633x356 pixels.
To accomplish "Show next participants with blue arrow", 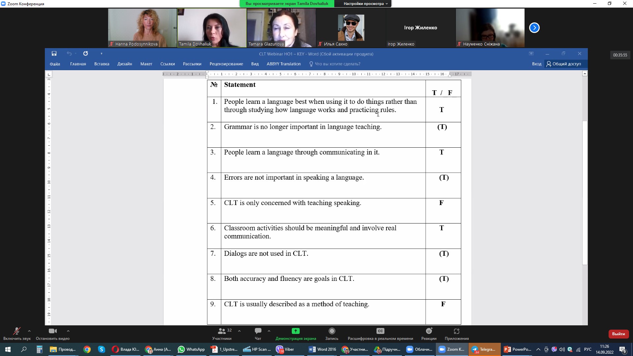I will click(x=534, y=28).
